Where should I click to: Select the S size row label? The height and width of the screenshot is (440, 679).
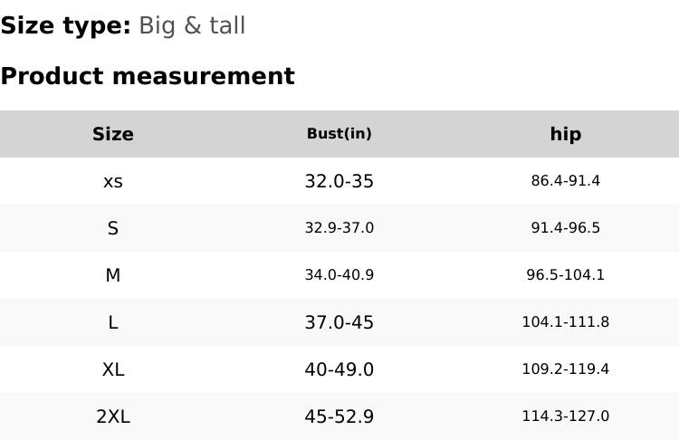113,228
